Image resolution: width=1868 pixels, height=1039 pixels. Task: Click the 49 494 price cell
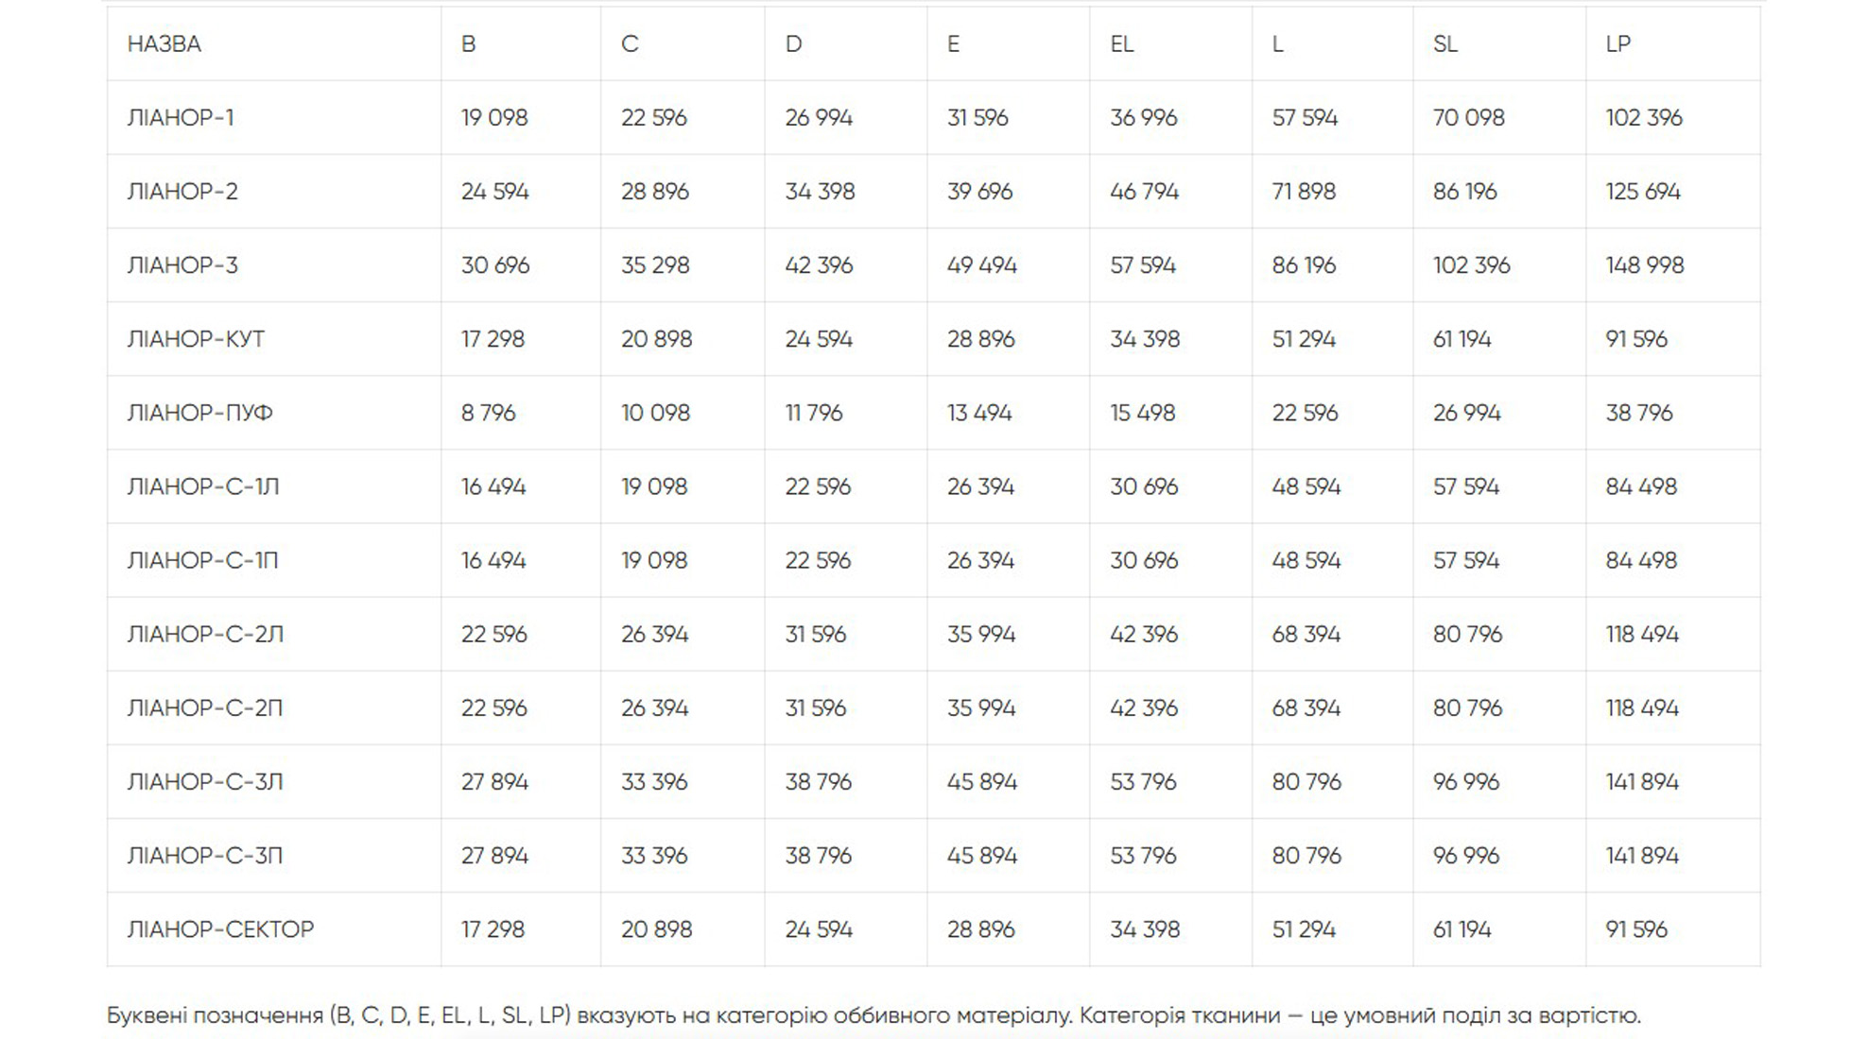981,265
